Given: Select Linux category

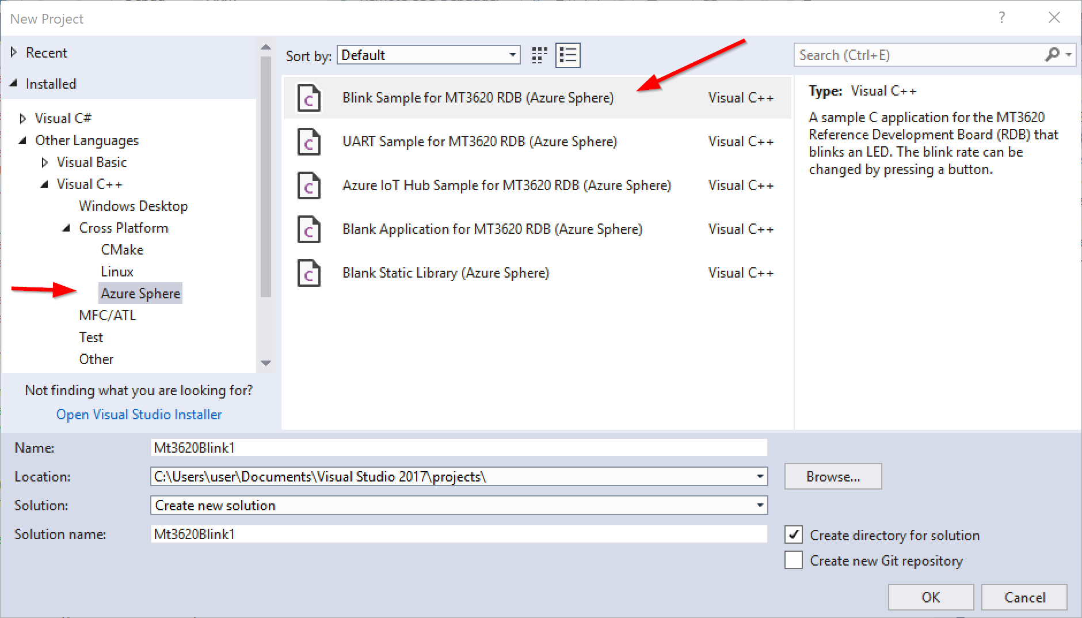Looking at the screenshot, I should [x=117, y=272].
